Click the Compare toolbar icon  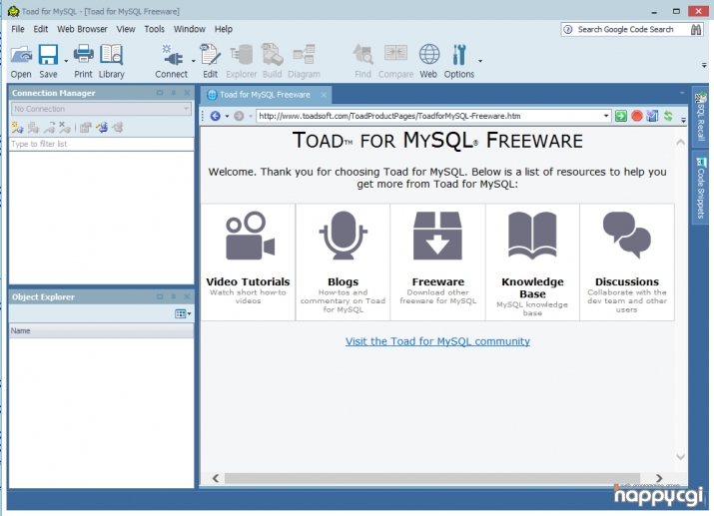click(x=395, y=55)
